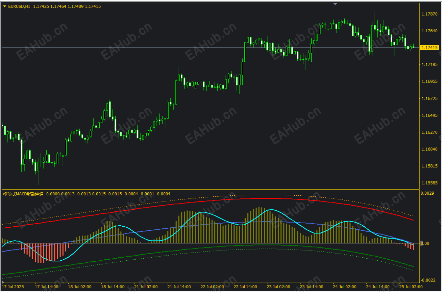Click the 18 Jul 02:00 time label

pyautogui.click(x=80, y=287)
